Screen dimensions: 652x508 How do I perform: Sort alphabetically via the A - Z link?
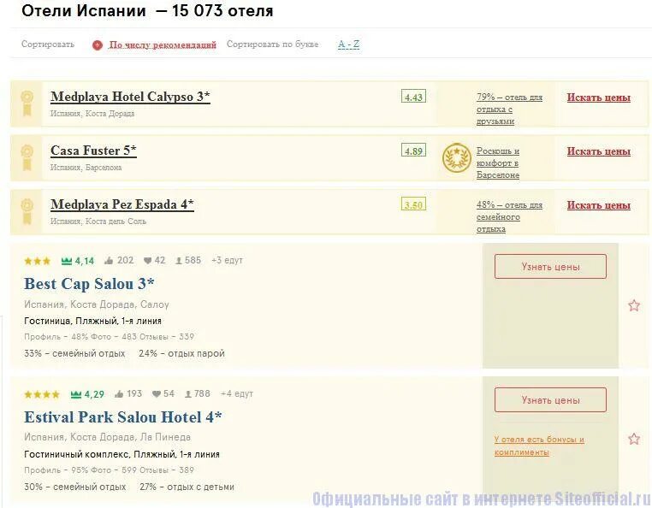click(348, 44)
